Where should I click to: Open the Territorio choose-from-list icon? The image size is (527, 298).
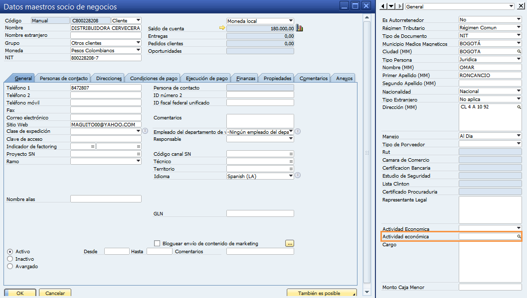[x=291, y=169]
